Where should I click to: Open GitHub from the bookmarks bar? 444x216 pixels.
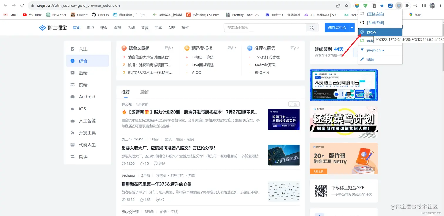[100, 15]
